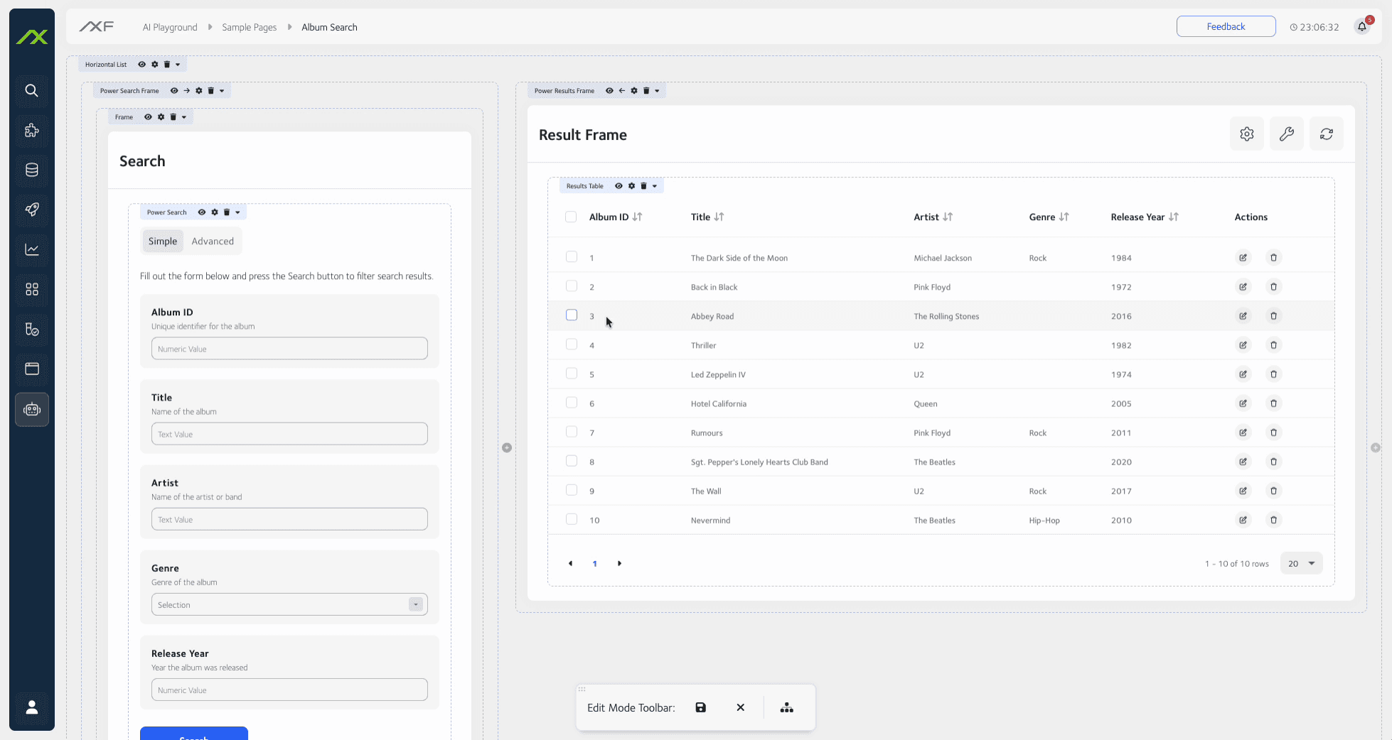Sort the table by Artist column
The width and height of the screenshot is (1392, 740).
tap(948, 217)
